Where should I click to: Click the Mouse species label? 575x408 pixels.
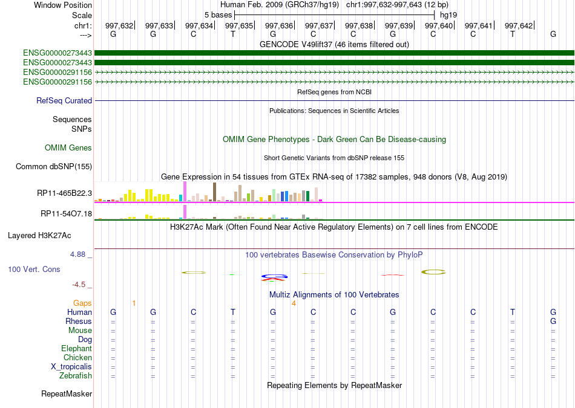tap(80, 331)
